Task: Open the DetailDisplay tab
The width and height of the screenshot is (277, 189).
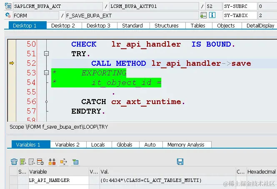Action: pos(260,26)
